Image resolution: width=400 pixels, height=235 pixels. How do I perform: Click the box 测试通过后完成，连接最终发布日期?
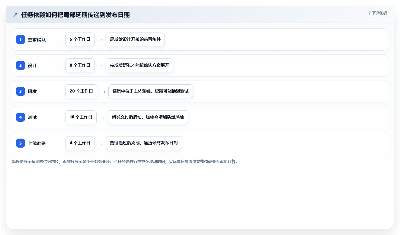[144, 143]
